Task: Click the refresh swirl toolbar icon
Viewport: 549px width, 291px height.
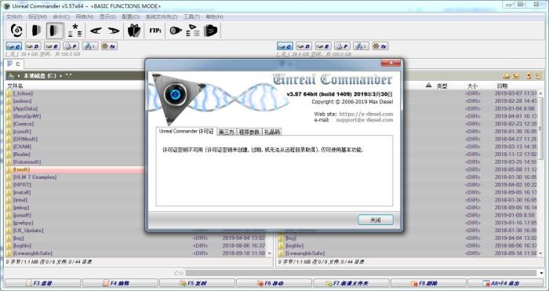Action: pos(16,31)
